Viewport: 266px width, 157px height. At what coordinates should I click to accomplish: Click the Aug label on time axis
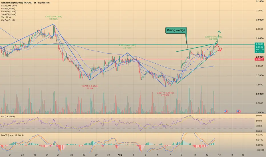(x=120, y=155)
